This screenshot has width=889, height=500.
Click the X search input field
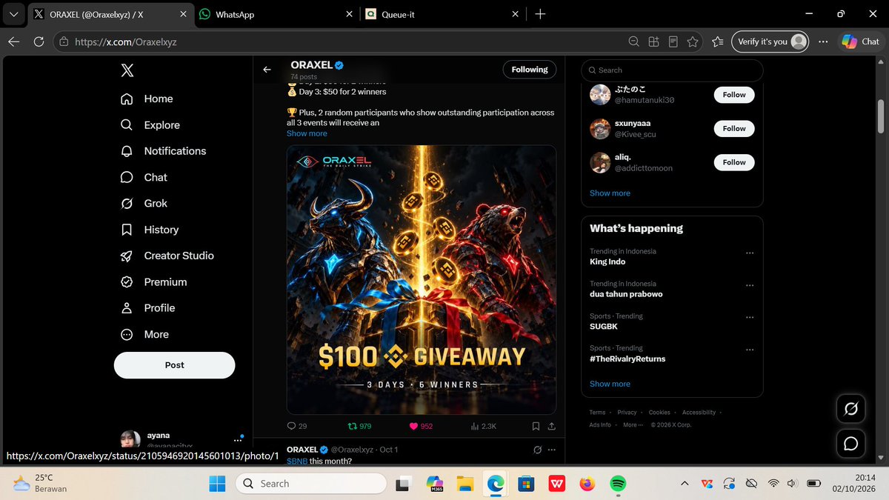pos(672,70)
